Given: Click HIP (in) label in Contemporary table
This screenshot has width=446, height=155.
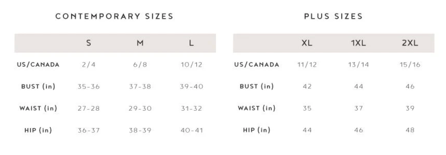Looking at the screenshot, I should [38, 130].
